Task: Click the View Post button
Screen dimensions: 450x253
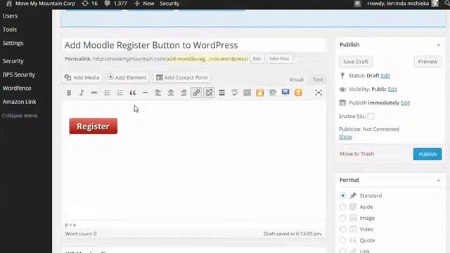Action: pyautogui.click(x=279, y=58)
